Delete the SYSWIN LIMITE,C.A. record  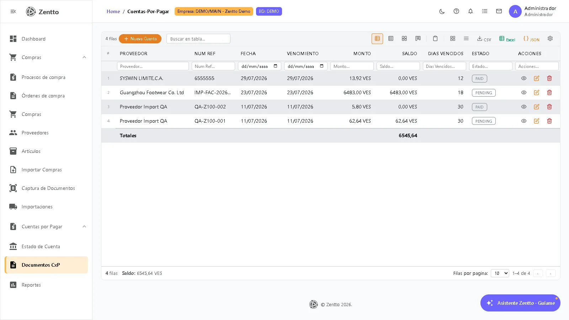tap(549, 78)
